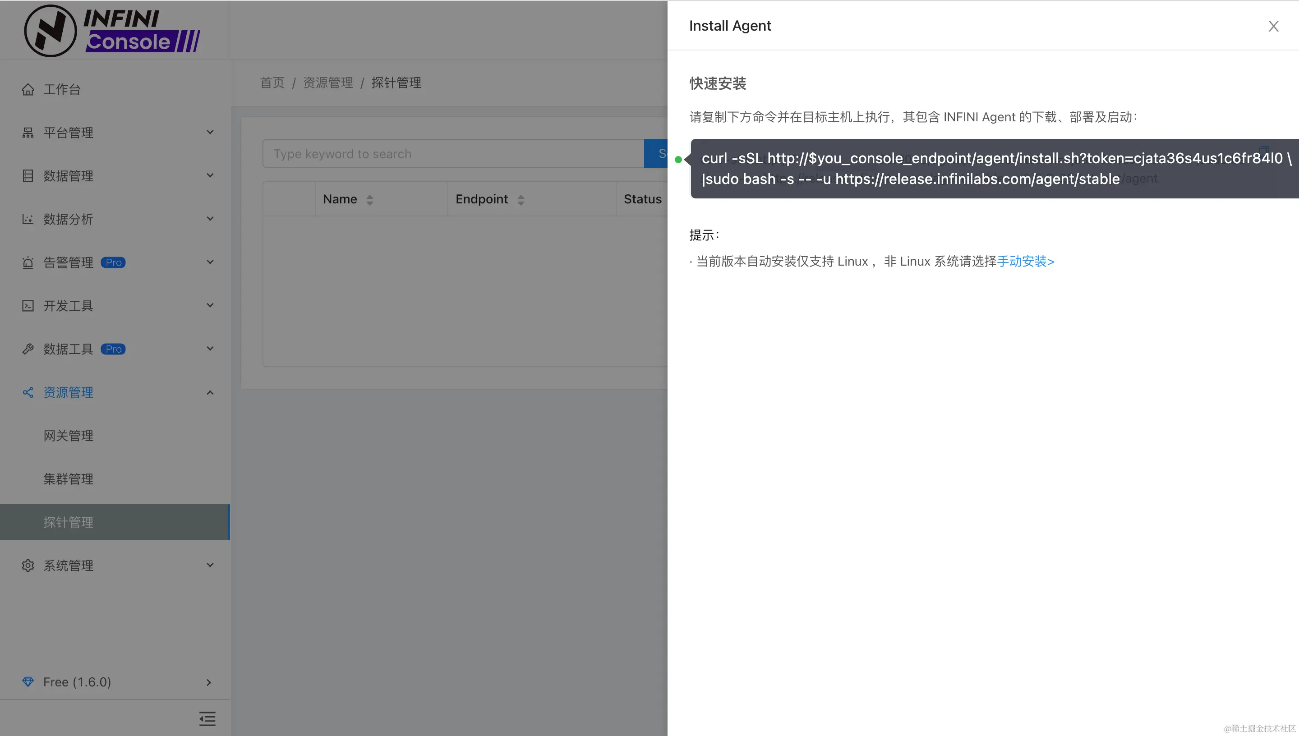1299x736 pixels.
Task: Open the 集群管理 submenu item
Action: (68, 478)
